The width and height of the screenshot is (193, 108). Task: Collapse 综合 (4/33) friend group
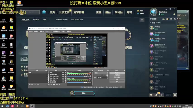150,23
